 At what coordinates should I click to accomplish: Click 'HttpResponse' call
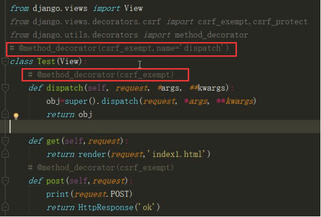point(105,207)
